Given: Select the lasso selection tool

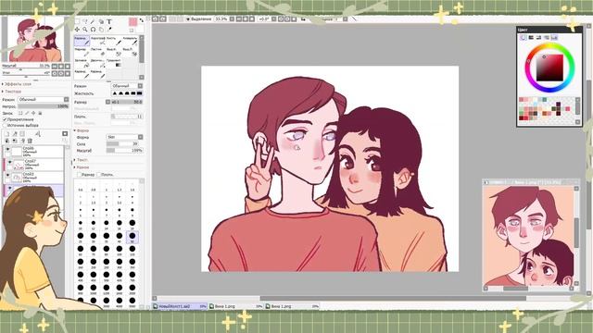Looking at the screenshot, I should [84, 22].
